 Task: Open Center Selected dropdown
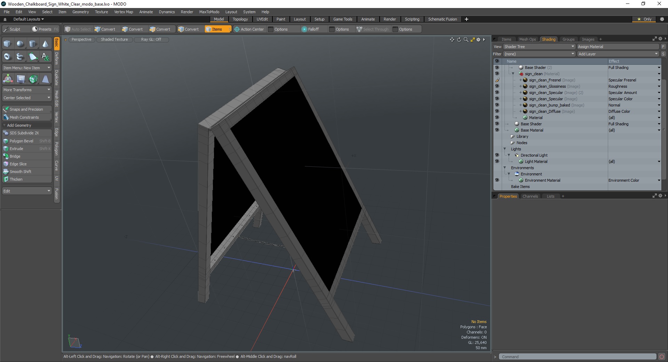coord(27,98)
